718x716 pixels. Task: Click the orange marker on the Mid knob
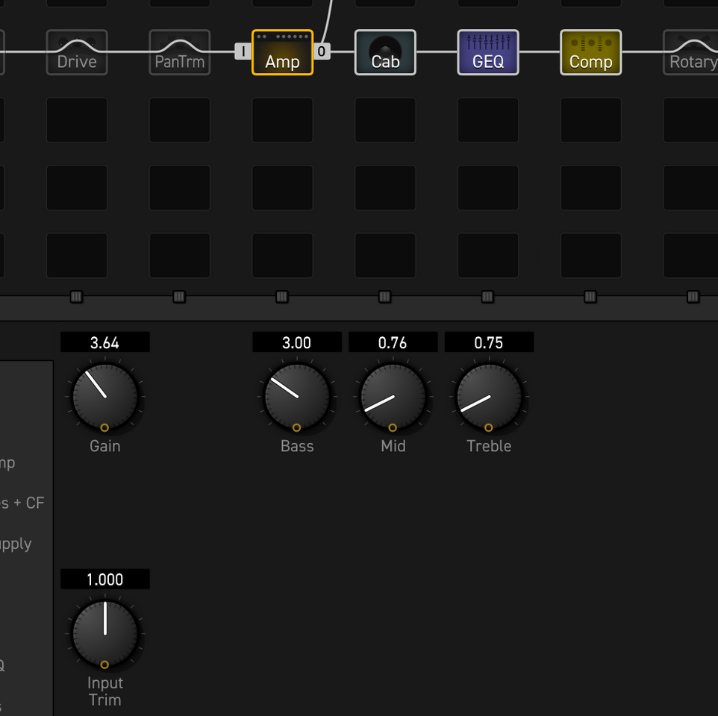393,428
